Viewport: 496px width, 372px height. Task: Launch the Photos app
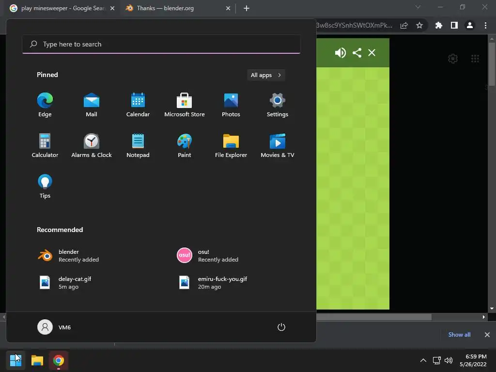coord(231,105)
